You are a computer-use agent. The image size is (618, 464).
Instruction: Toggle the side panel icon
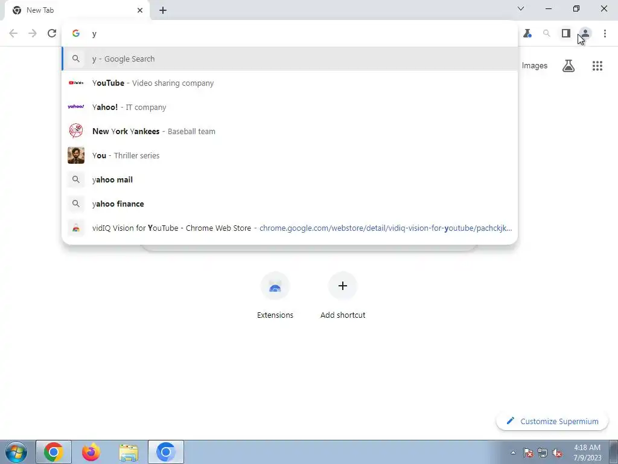[566, 34]
